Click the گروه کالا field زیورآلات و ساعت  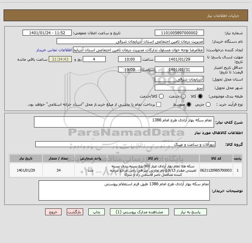(125, 144)
